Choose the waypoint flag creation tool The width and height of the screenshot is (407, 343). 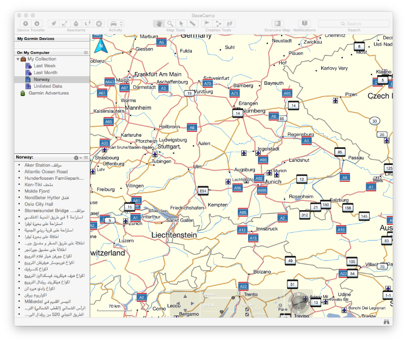[207, 24]
